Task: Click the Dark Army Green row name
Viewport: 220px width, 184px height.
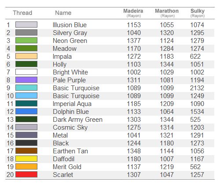Action: point(77,120)
